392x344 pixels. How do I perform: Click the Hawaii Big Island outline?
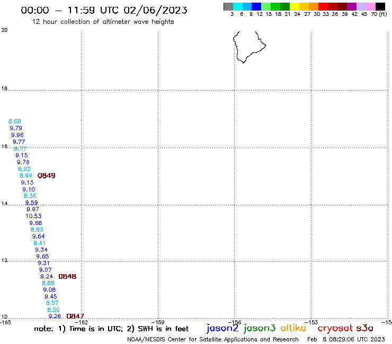coord(249,47)
